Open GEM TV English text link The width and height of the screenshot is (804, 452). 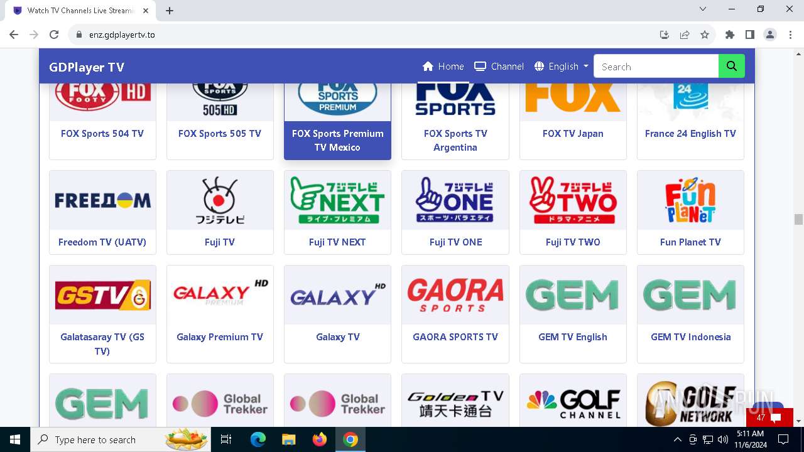tap(573, 337)
